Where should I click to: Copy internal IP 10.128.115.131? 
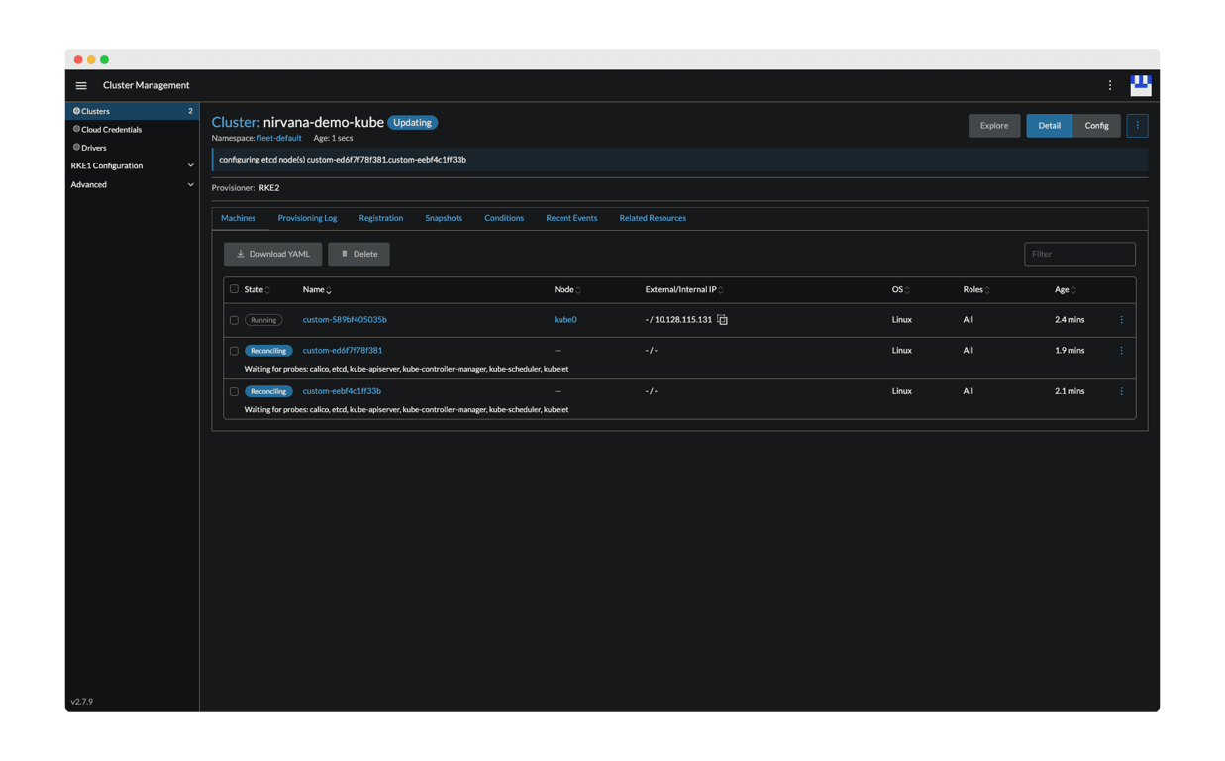[x=723, y=320]
